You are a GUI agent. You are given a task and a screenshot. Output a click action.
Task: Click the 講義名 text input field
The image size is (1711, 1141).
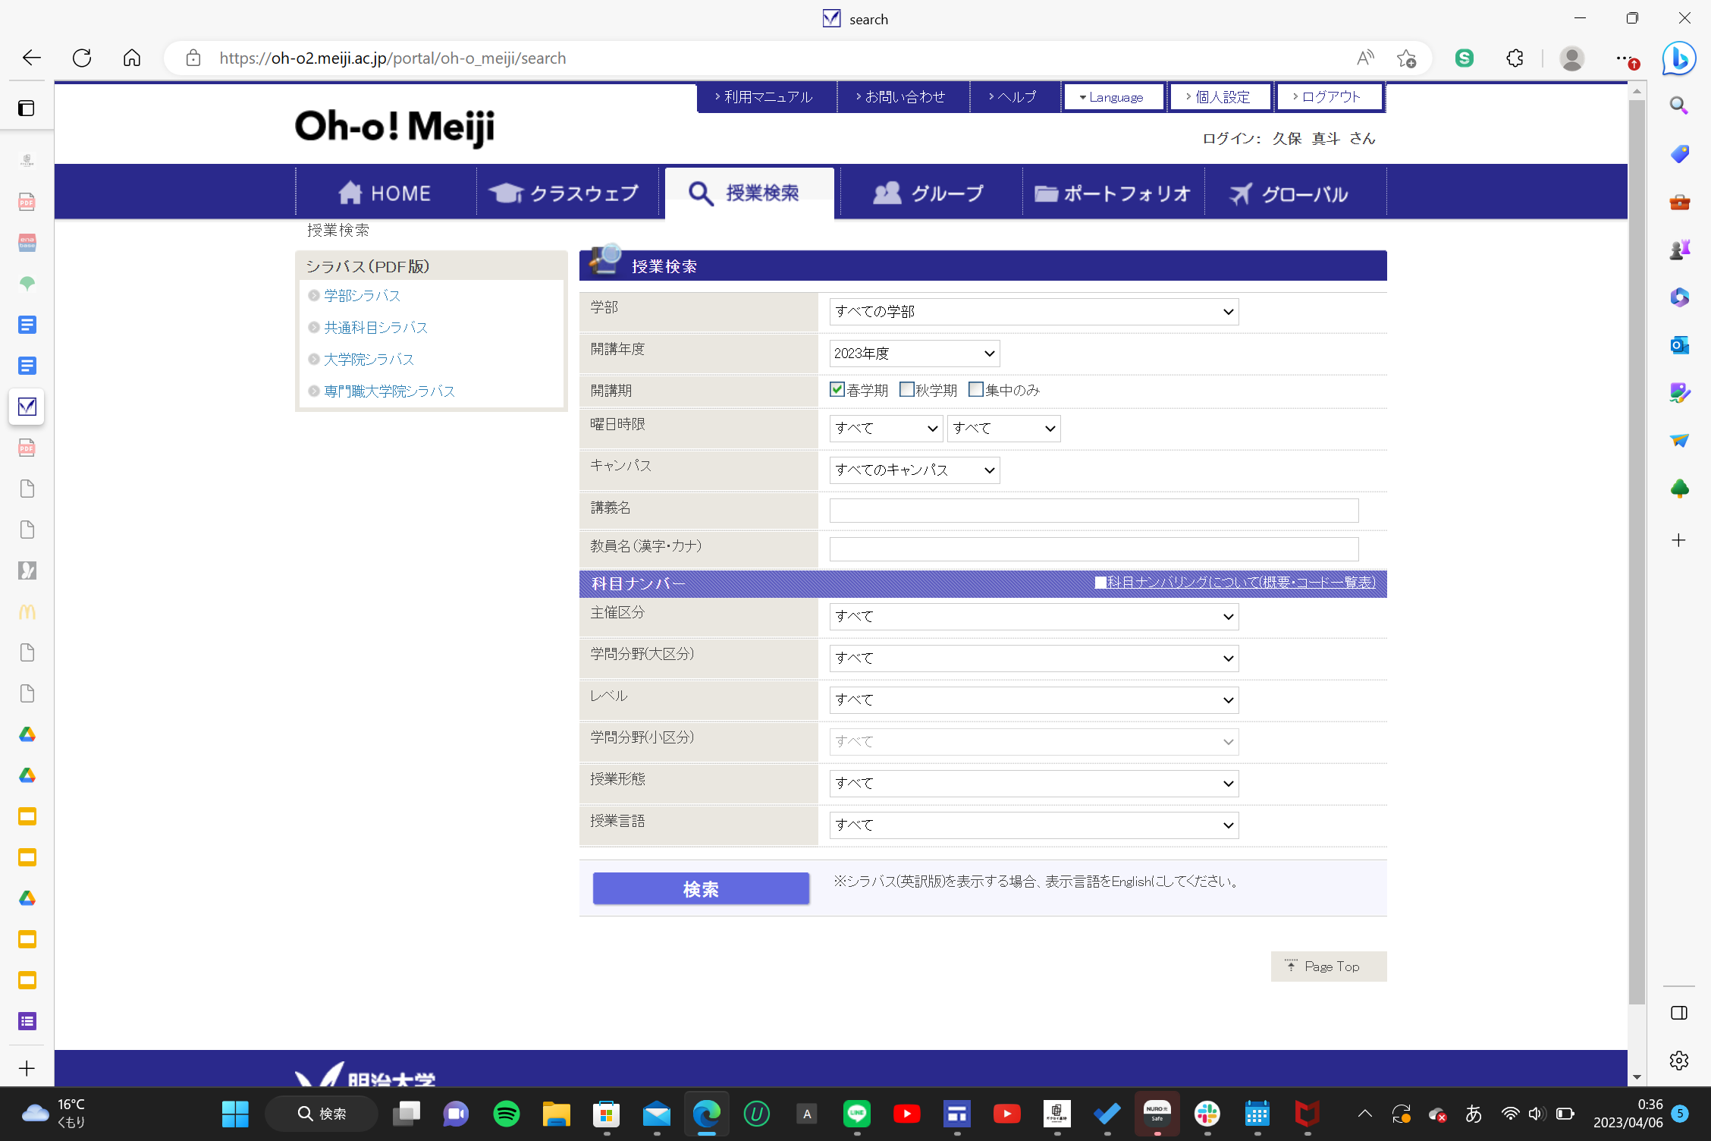point(1094,511)
